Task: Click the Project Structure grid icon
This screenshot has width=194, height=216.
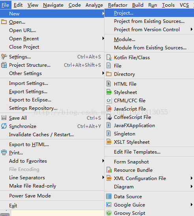Action: click(x=4, y=65)
